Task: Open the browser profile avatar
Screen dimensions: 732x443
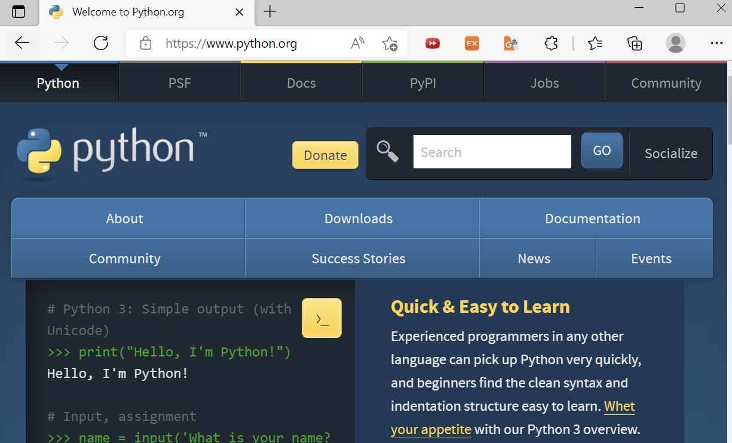Action: (x=676, y=43)
